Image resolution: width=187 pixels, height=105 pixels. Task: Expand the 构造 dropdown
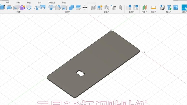(x=144, y=12)
